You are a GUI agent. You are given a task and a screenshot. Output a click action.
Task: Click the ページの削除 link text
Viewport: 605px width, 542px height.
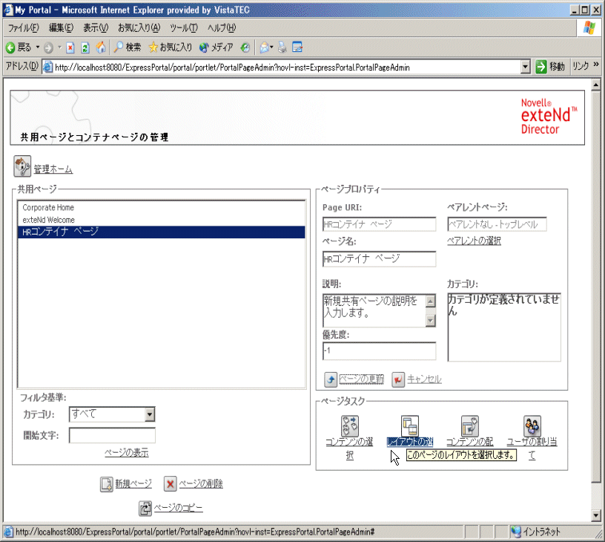coord(201,483)
